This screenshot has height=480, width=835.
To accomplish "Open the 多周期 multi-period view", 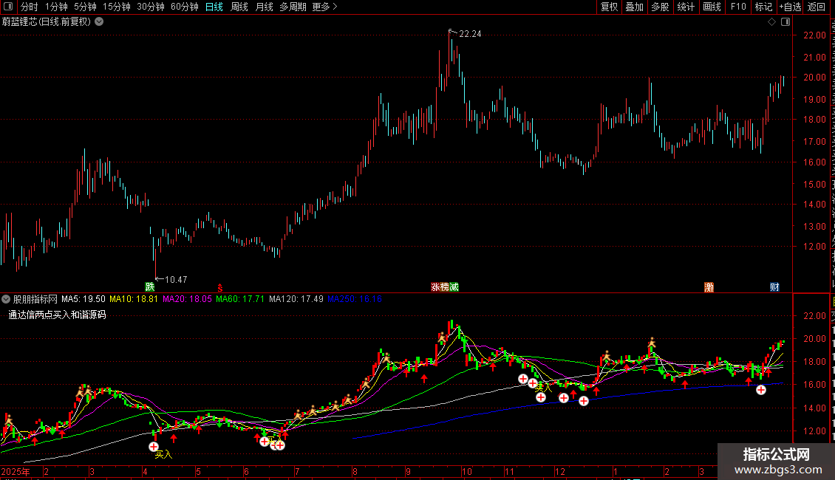I will tap(293, 7).
